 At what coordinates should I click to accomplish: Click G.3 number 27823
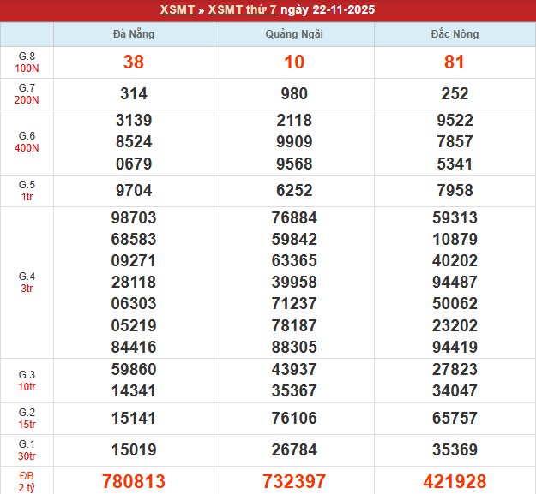[x=455, y=370]
